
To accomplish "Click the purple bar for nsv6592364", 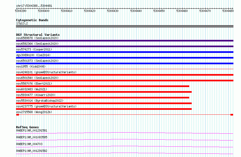I will [x=125, y=46].
